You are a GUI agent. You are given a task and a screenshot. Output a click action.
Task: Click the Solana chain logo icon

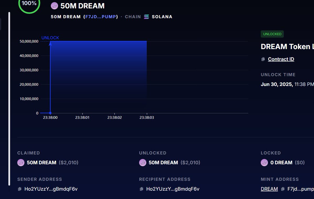[147, 17]
